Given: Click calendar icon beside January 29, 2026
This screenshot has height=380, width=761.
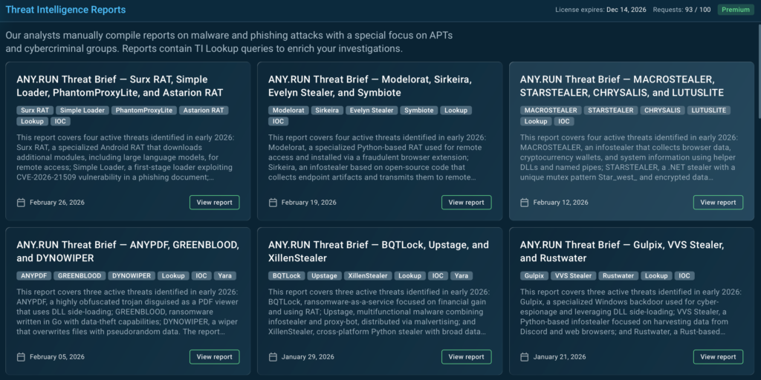Looking at the screenshot, I should (273, 357).
